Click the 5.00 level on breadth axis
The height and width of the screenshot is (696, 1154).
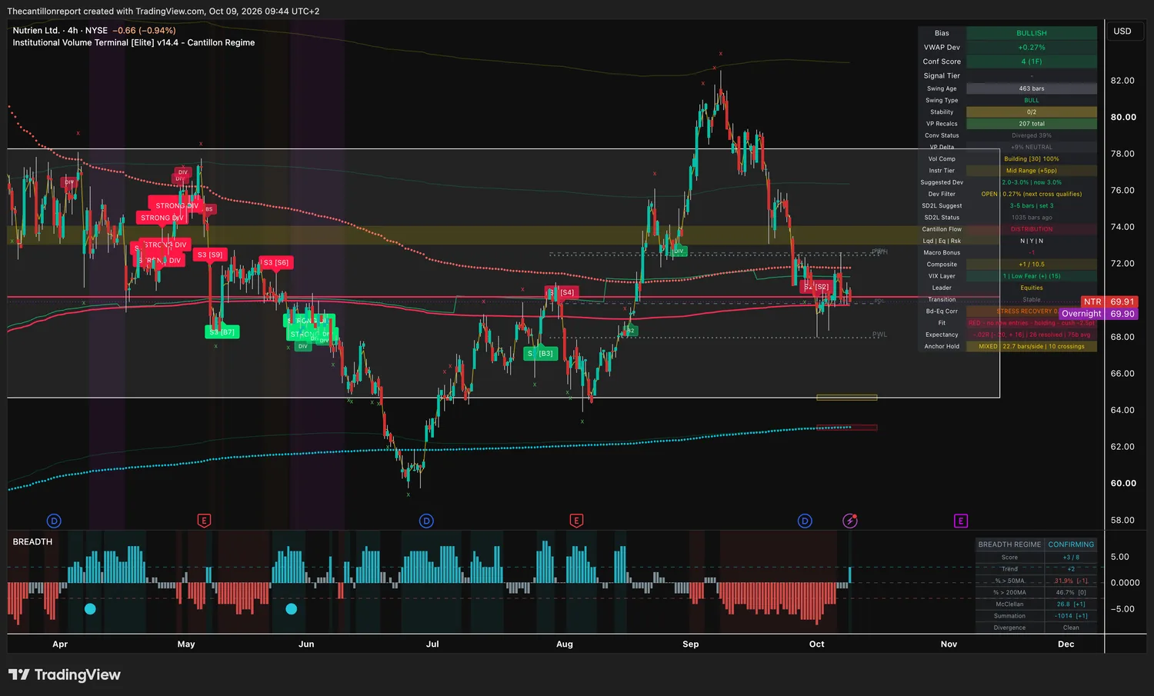point(1120,557)
